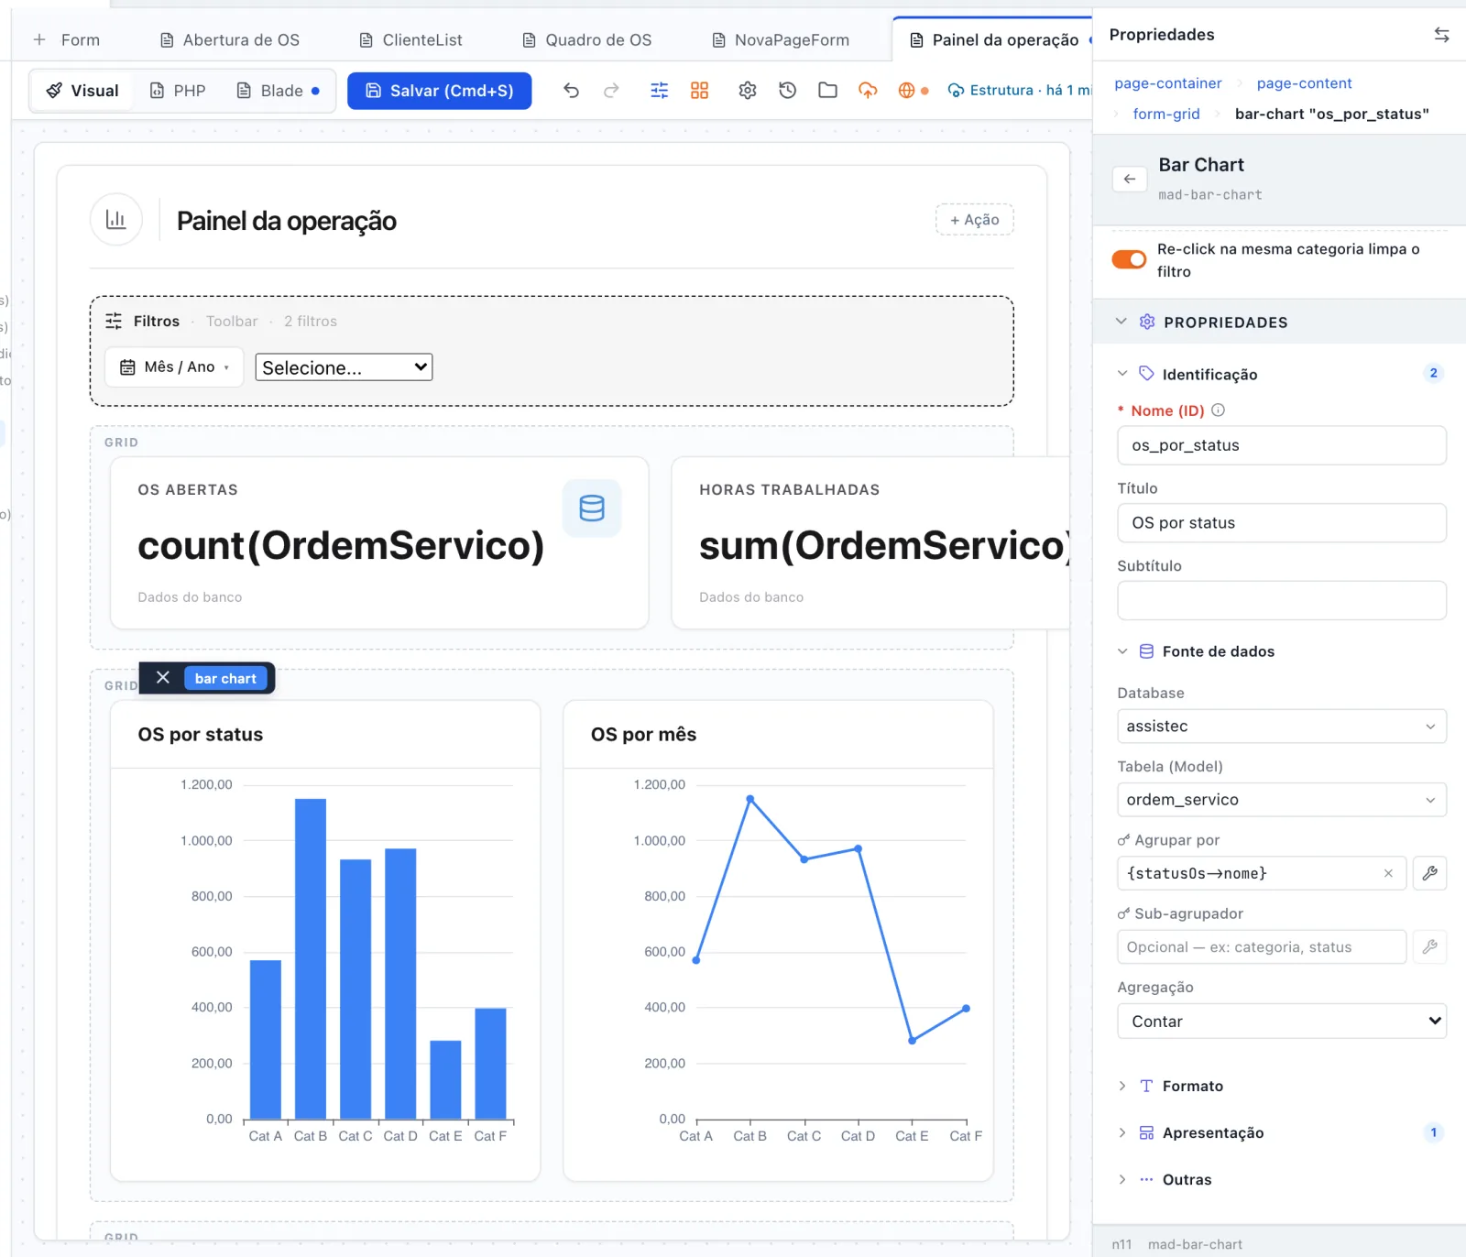Click the Título input field
The image size is (1466, 1257).
pos(1282,523)
